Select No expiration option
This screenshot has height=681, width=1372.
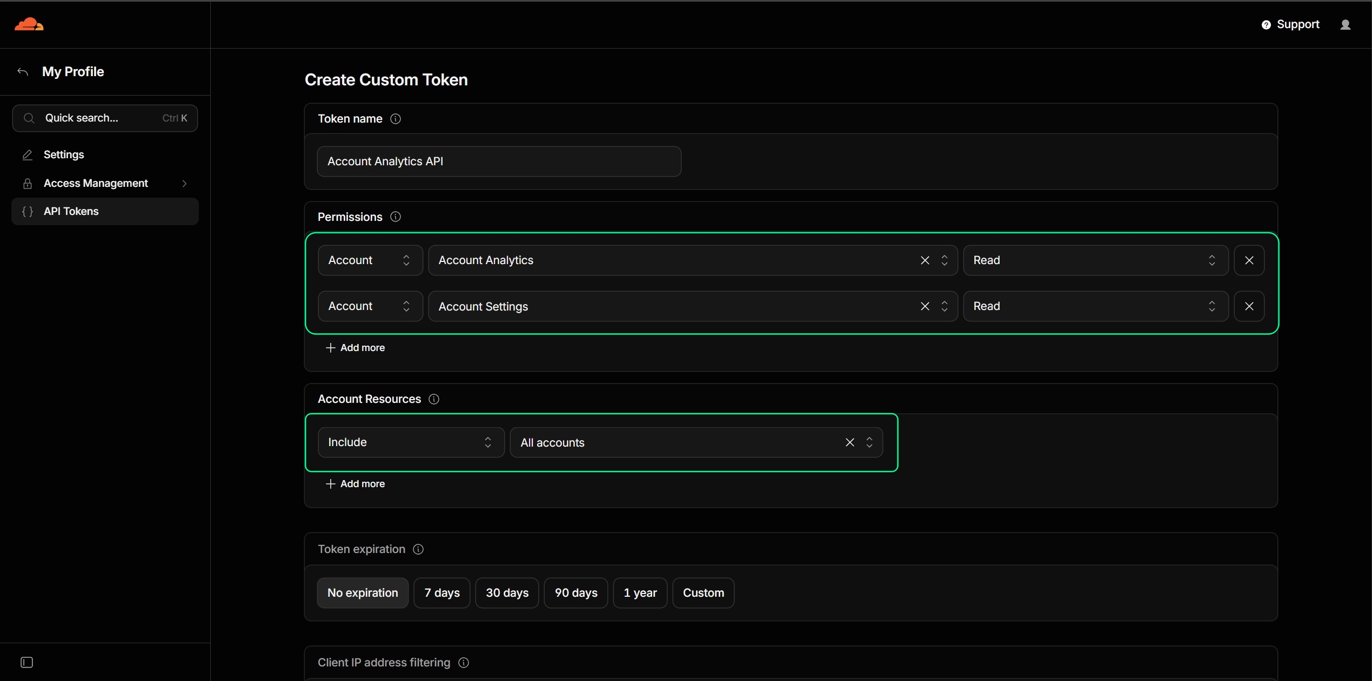363,593
